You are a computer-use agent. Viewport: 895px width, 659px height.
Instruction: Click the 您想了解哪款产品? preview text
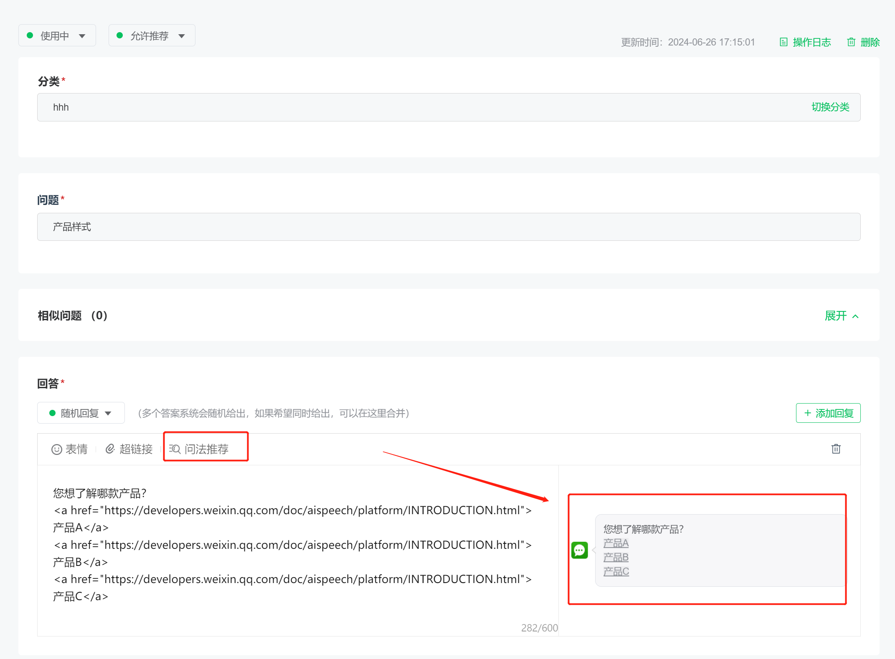click(x=643, y=529)
